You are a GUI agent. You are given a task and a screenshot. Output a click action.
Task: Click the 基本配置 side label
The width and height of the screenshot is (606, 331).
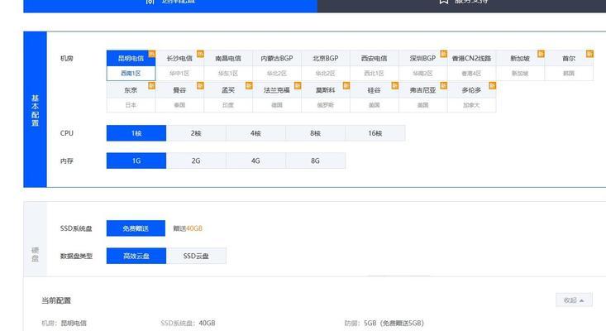(36, 110)
